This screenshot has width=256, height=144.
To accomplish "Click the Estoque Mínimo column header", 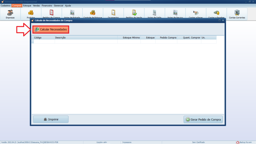I will (x=129, y=37).
